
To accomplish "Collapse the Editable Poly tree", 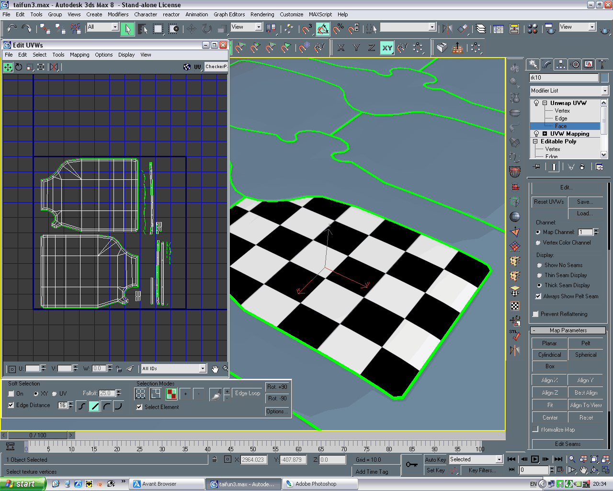I will 535,141.
